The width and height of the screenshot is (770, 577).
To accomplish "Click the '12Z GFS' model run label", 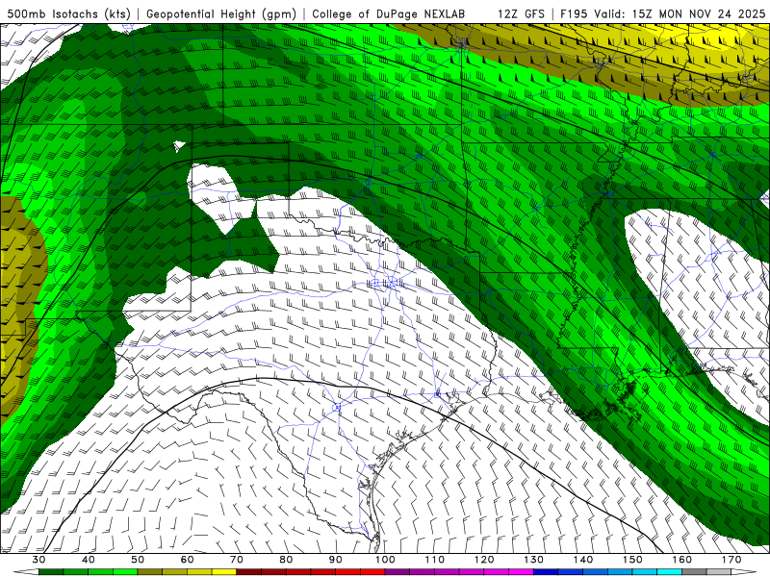I will coord(521,13).
